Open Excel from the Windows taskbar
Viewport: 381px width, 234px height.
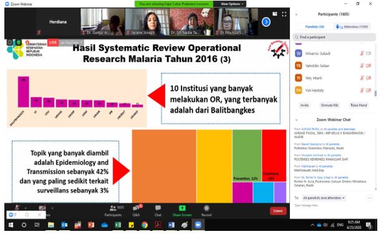tap(118, 225)
